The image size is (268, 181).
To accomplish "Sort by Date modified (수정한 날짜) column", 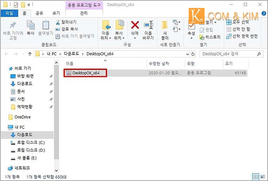I will (x=159, y=64).
